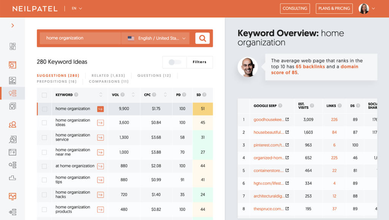
Task: Open the EN language dropdown
Action: pos(77,8)
